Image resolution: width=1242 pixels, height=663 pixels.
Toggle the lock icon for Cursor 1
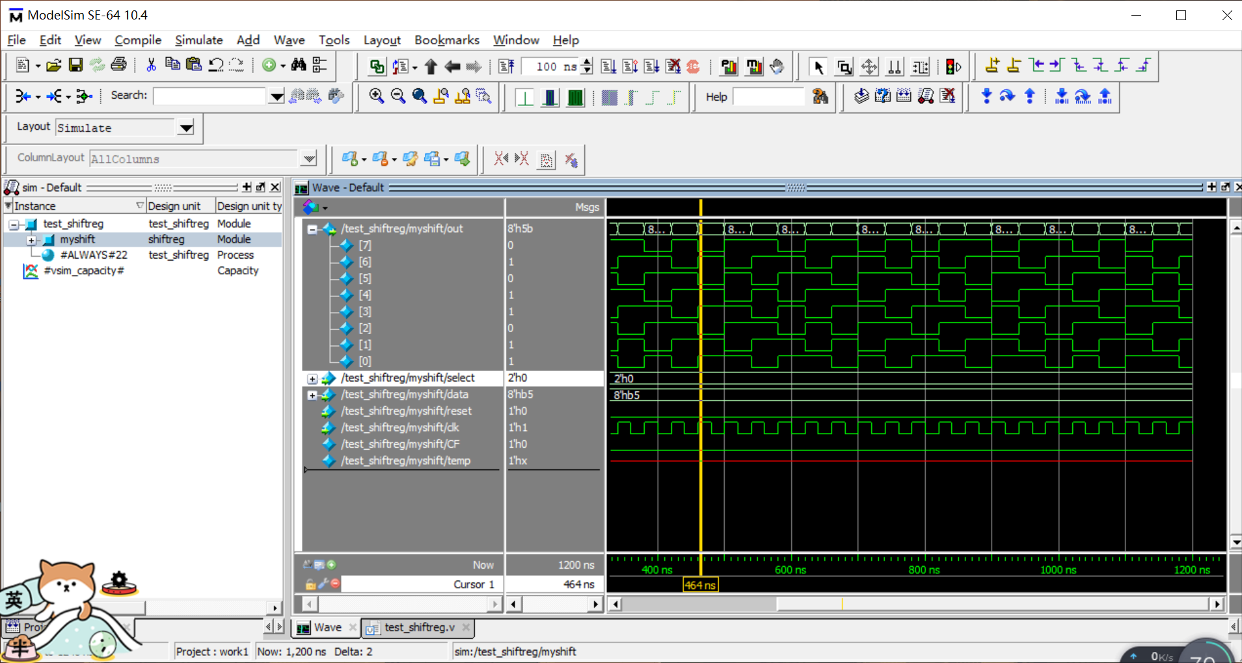tap(310, 584)
